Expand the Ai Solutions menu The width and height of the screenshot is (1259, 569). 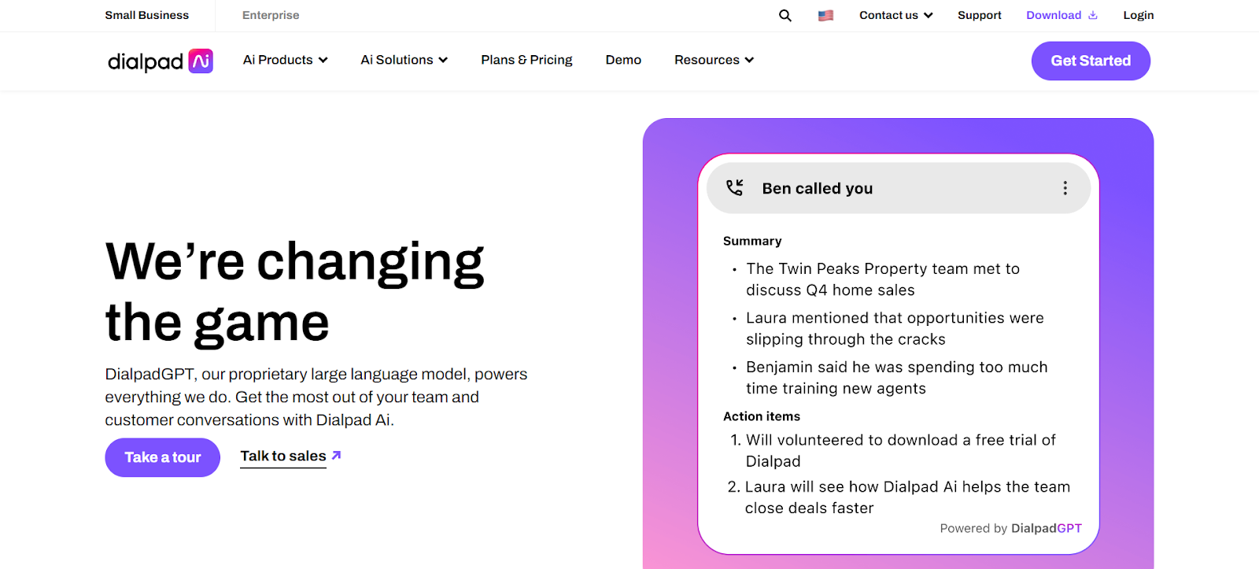point(404,60)
